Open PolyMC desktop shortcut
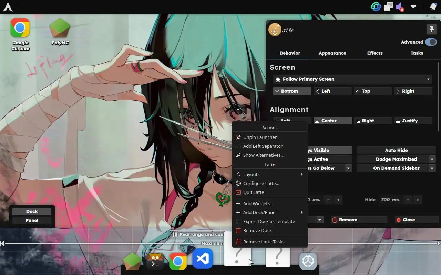 point(60,32)
